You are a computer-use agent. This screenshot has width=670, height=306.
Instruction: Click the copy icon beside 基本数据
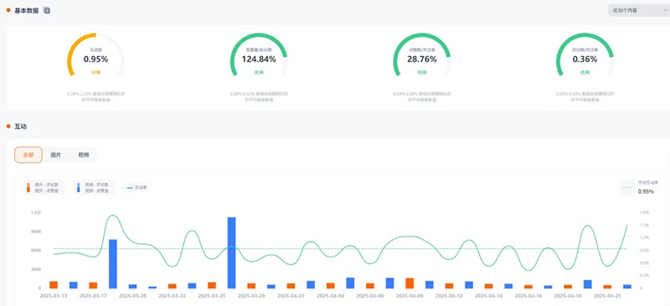point(47,11)
